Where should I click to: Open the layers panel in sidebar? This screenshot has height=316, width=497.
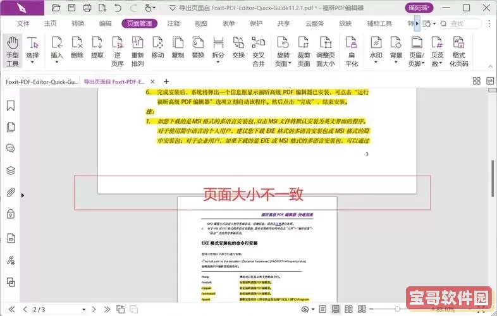11,171
